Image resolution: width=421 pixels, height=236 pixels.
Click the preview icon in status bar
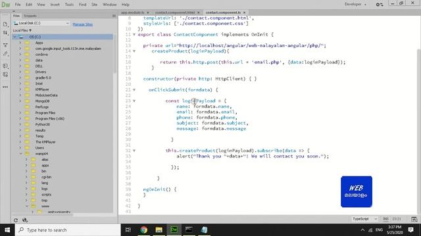414,219
